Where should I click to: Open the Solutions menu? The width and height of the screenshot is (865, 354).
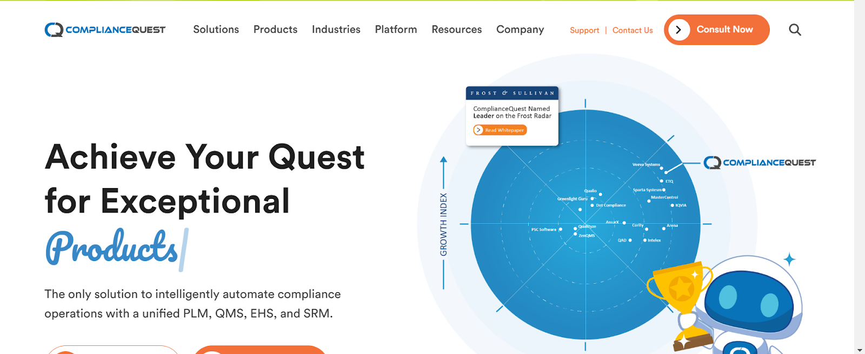pyautogui.click(x=216, y=30)
